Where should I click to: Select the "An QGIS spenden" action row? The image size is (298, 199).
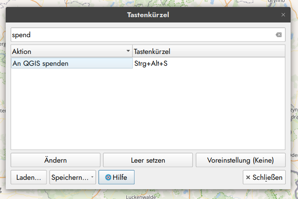point(72,63)
